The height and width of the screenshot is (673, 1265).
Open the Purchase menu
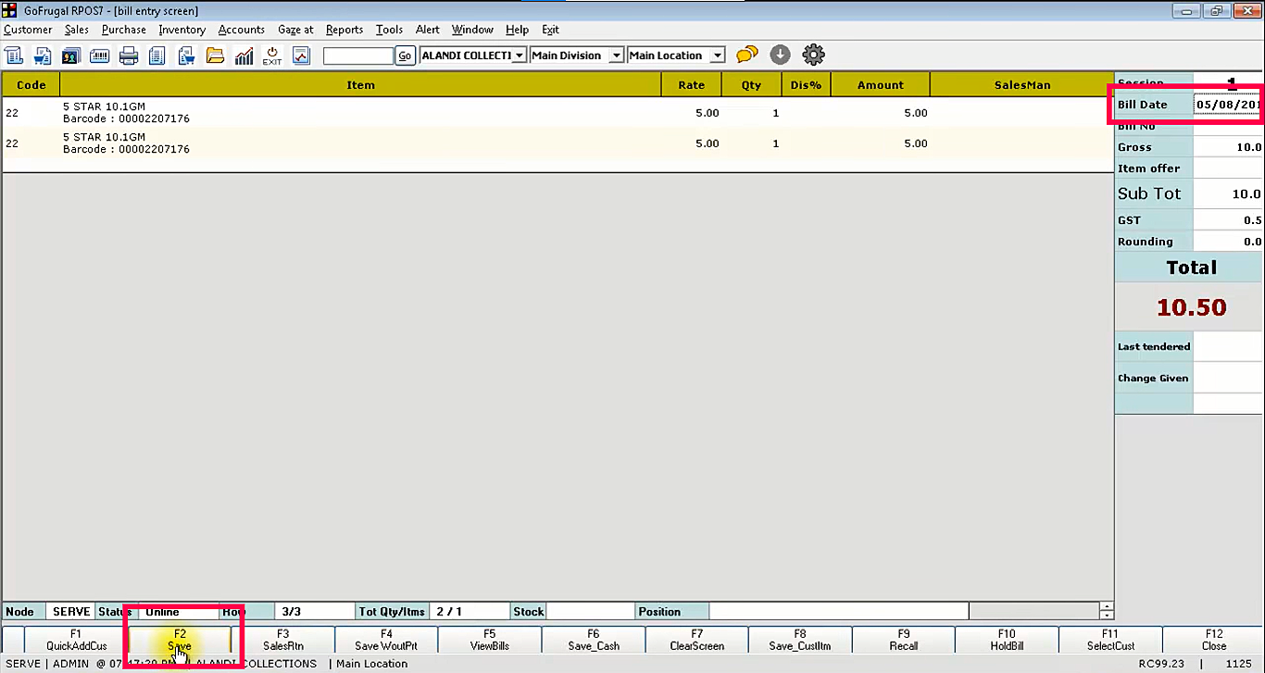[x=124, y=30]
